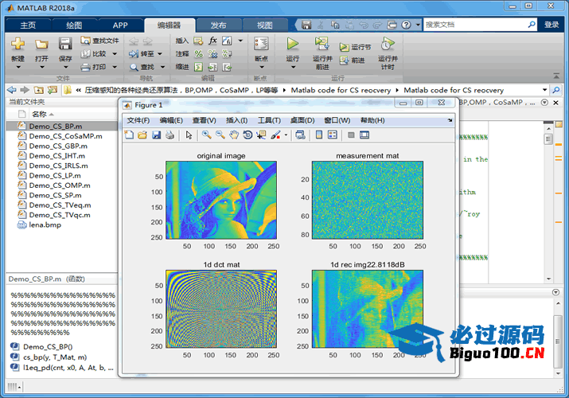Click the comment percent (%) icon
The height and width of the screenshot is (398, 569).
coord(198,53)
